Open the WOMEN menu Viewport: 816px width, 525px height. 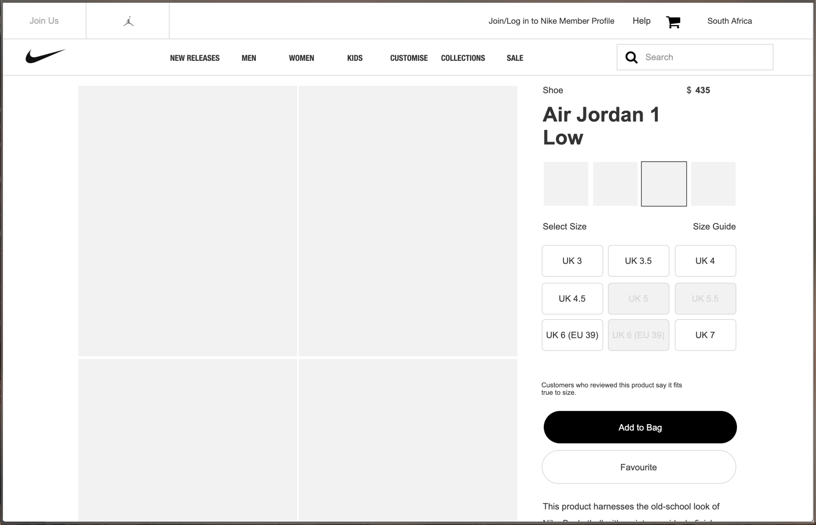tap(301, 58)
